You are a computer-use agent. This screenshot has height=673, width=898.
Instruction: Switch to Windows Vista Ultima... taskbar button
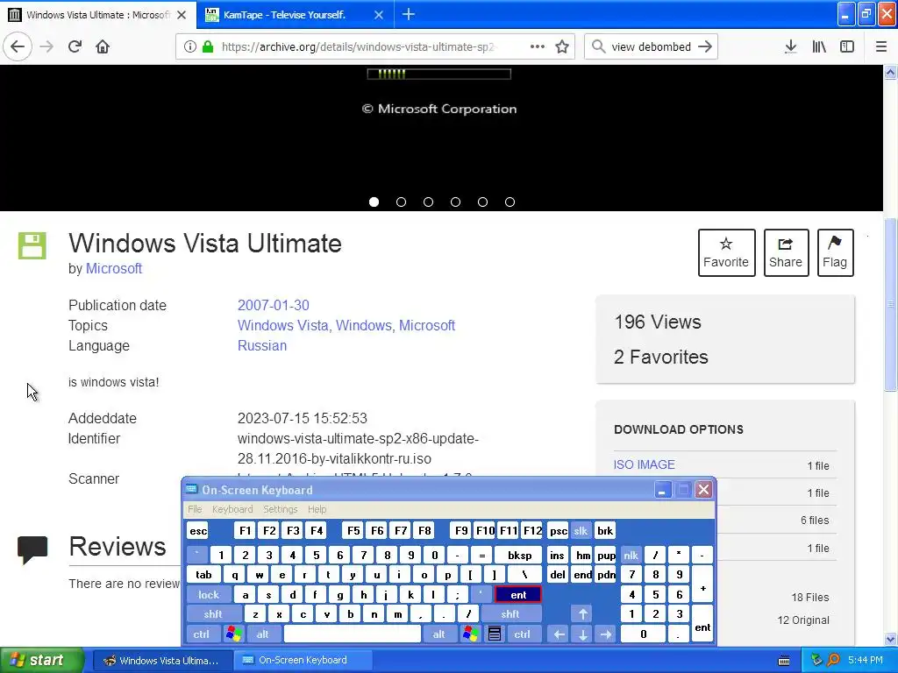pyautogui.click(x=162, y=660)
